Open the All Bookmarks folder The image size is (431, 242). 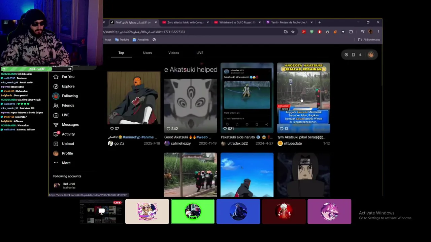369,40
